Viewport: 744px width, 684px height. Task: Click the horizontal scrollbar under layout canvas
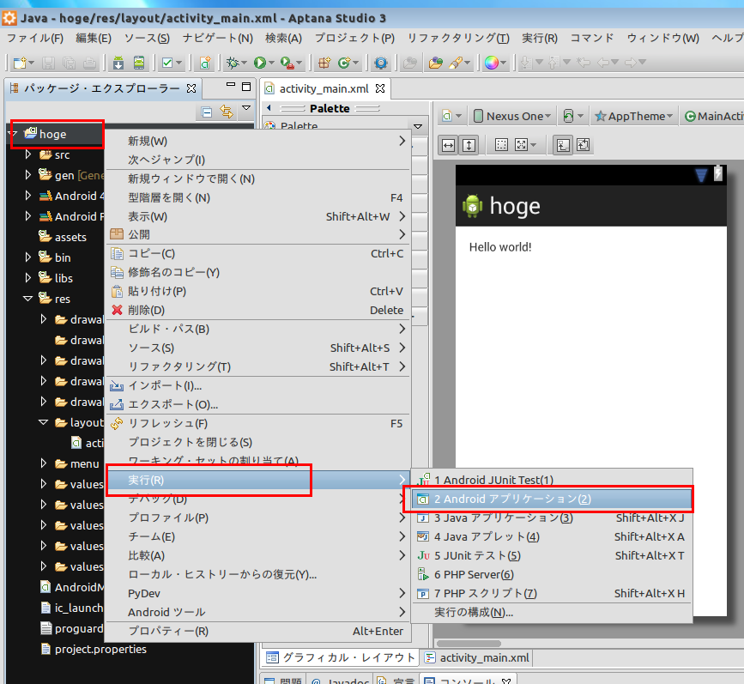(x=469, y=644)
